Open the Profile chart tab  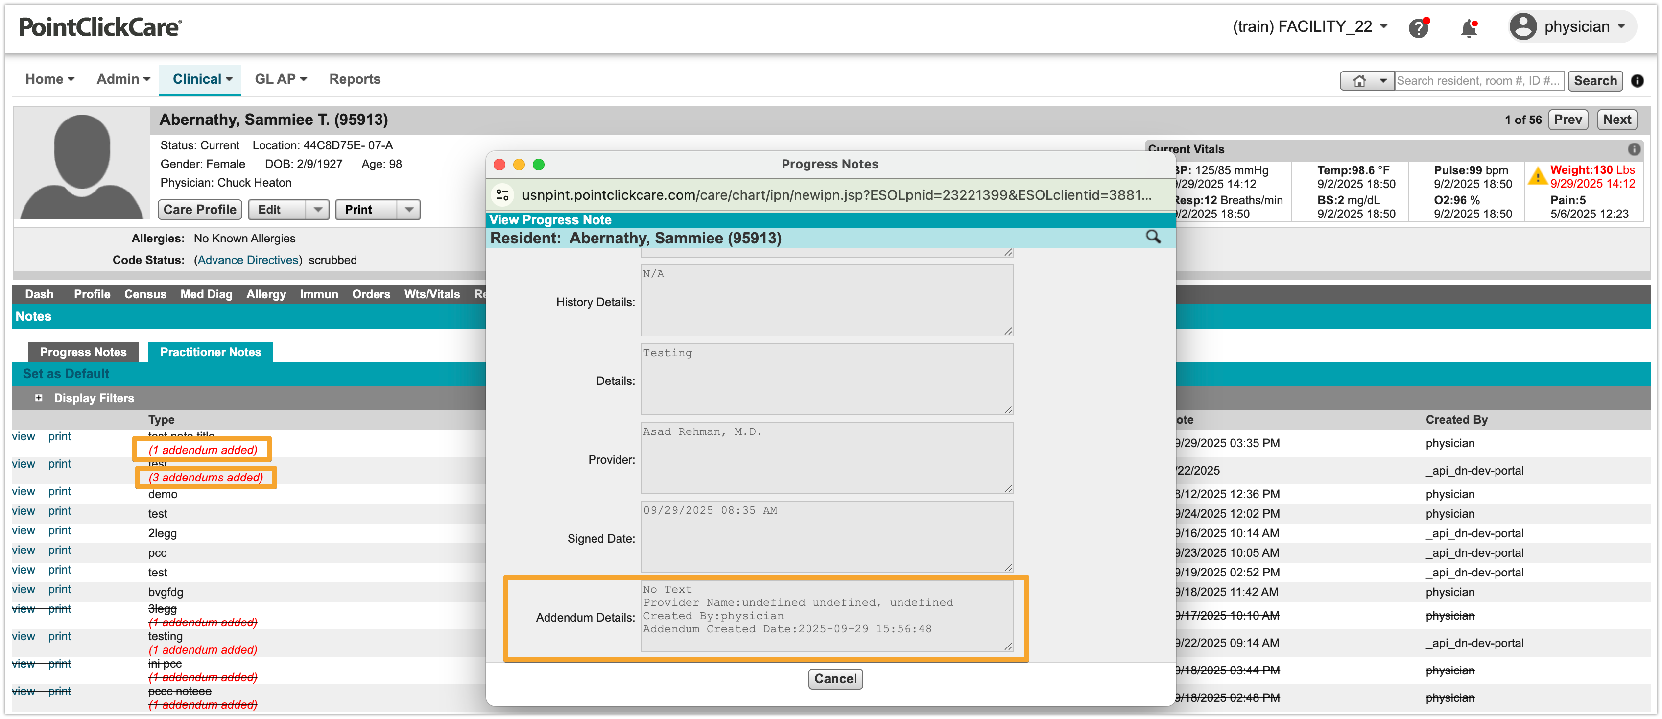click(x=92, y=294)
